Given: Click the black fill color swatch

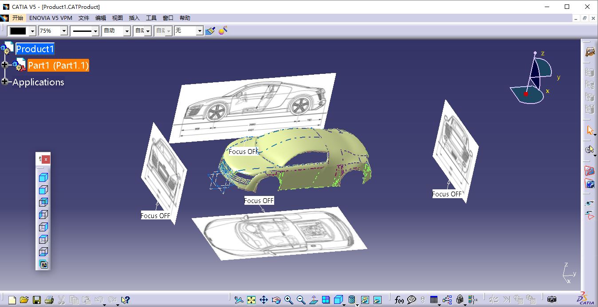Looking at the screenshot, I should click(18, 31).
